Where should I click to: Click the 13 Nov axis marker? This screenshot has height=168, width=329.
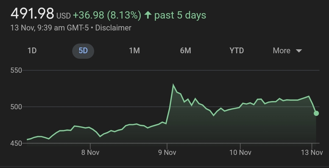tap(313, 152)
